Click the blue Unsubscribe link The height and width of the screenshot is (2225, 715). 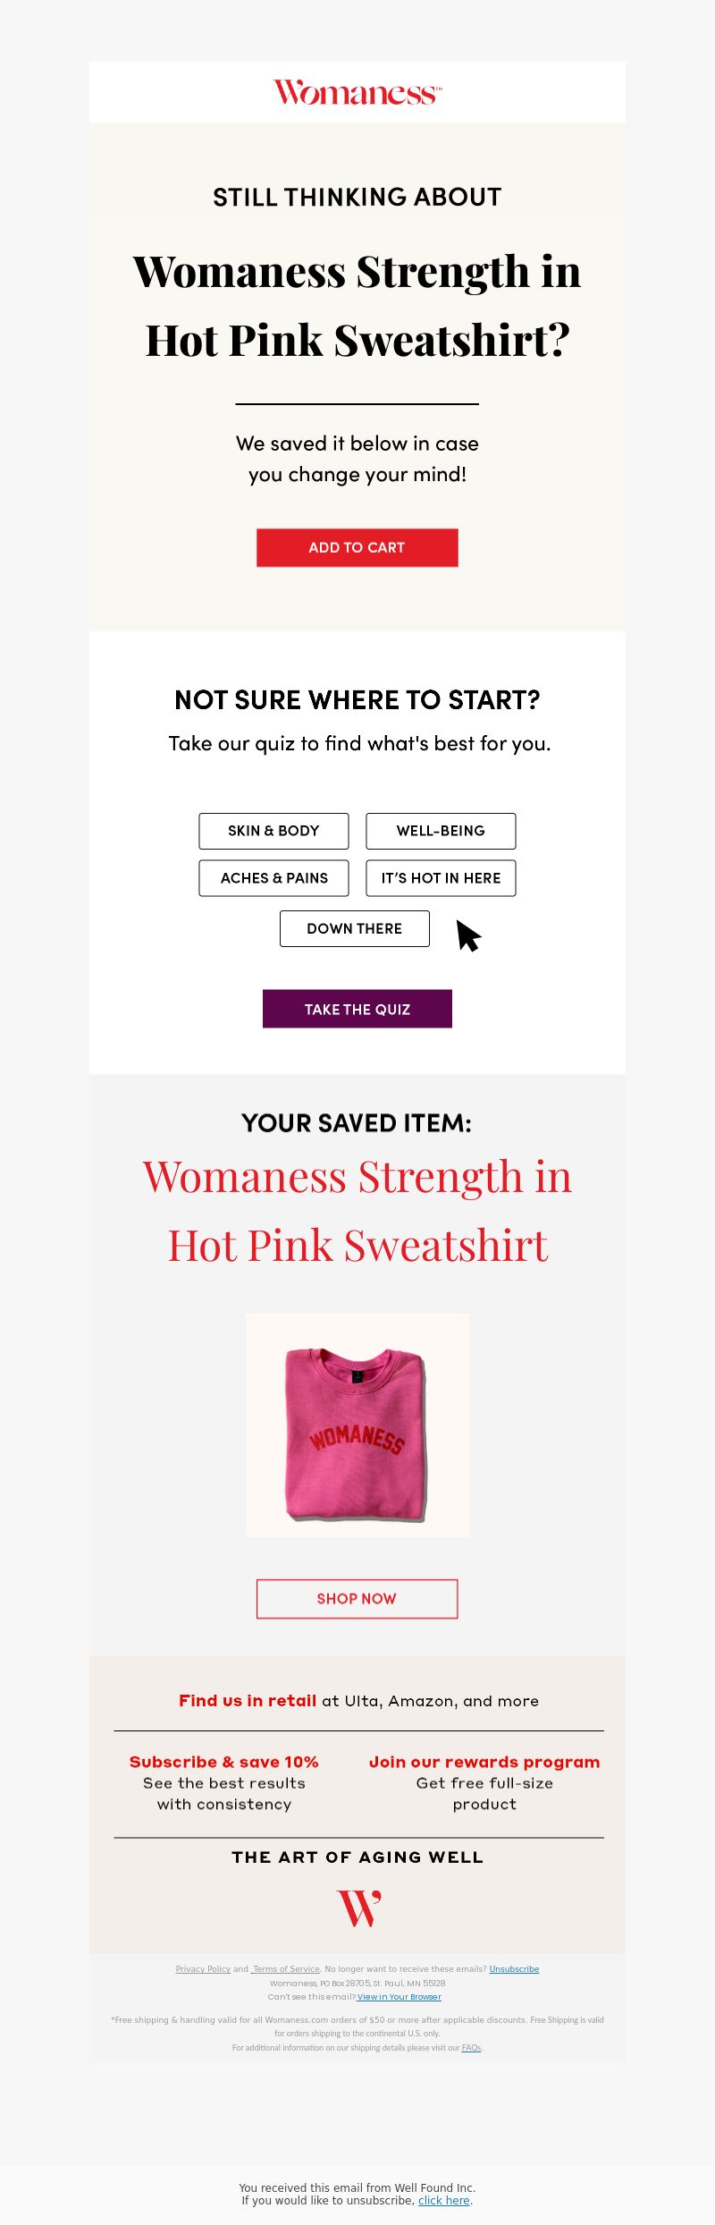click(x=514, y=1968)
